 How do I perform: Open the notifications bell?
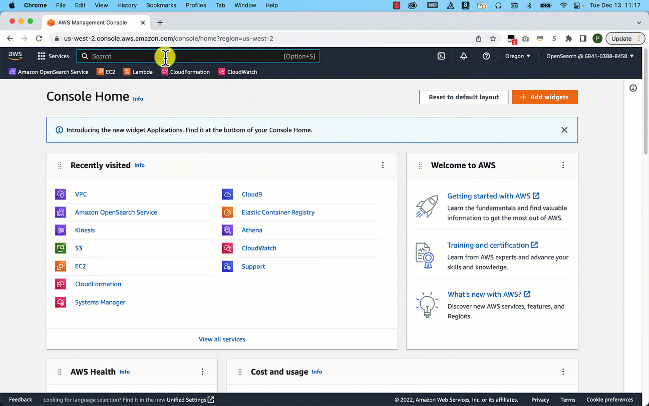[464, 56]
